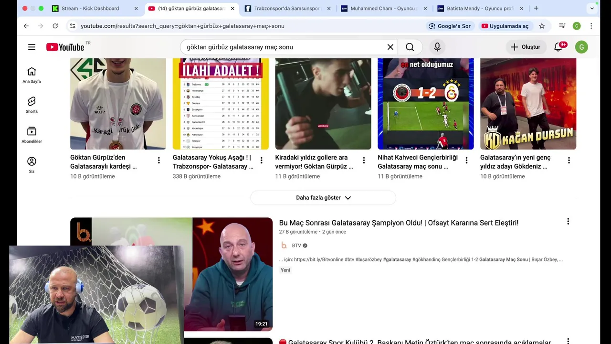Open the İlahi Adalet short thumbnail
Screen dimensions: 611x344
click(221, 104)
